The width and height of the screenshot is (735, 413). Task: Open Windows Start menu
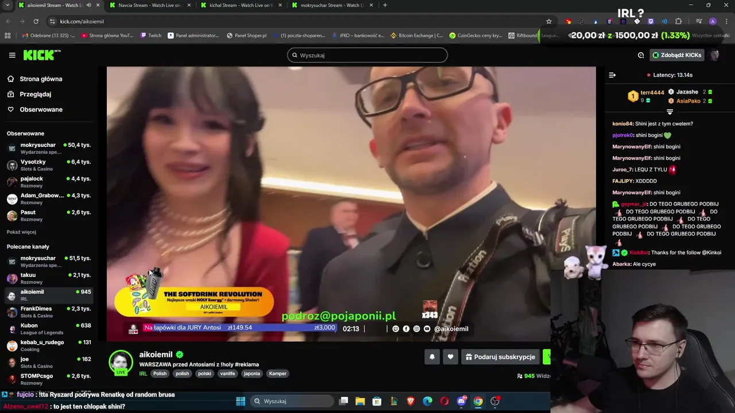pos(241,401)
